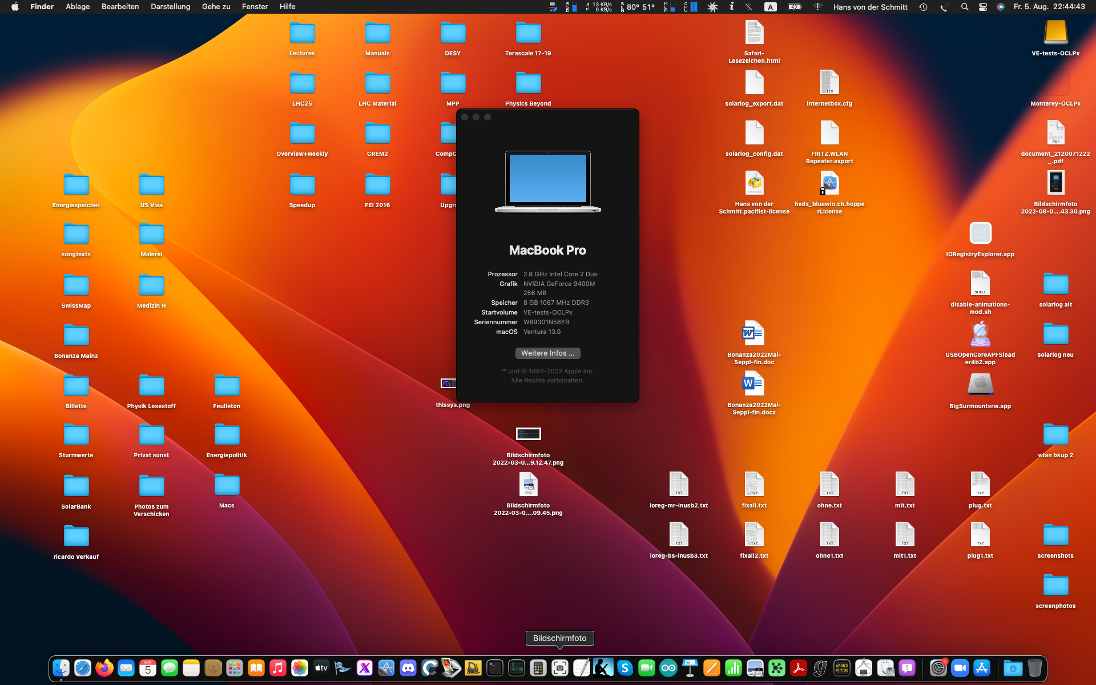
Task: Open Terminal in the dock
Action: point(495,668)
